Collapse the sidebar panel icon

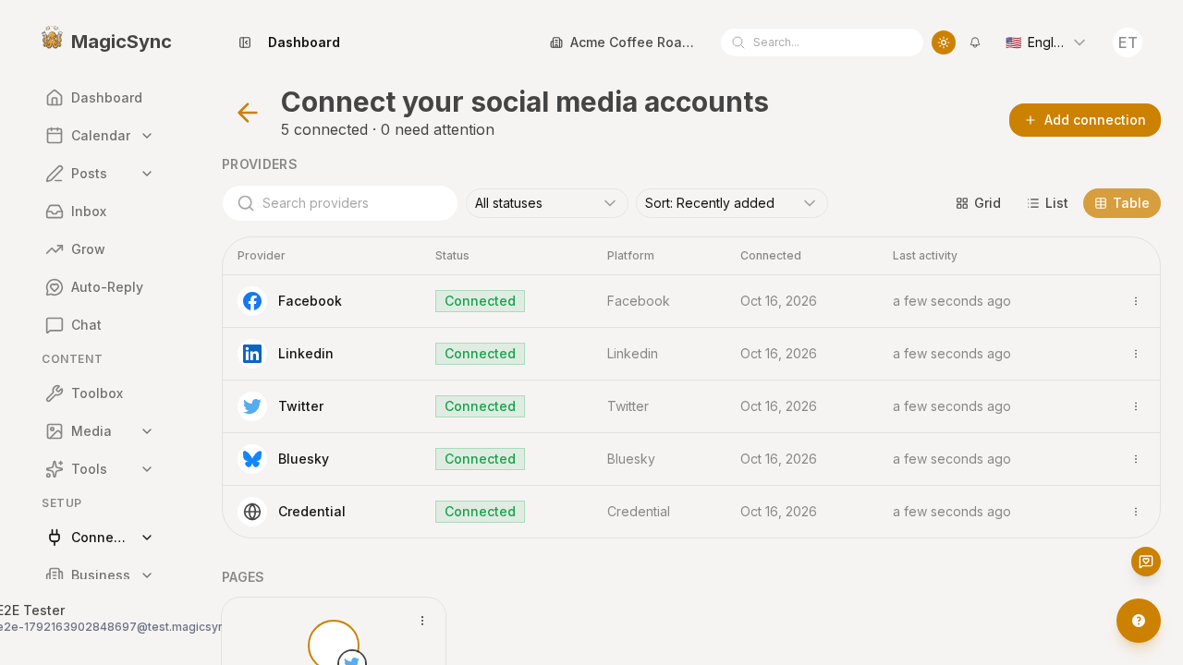pos(245,42)
